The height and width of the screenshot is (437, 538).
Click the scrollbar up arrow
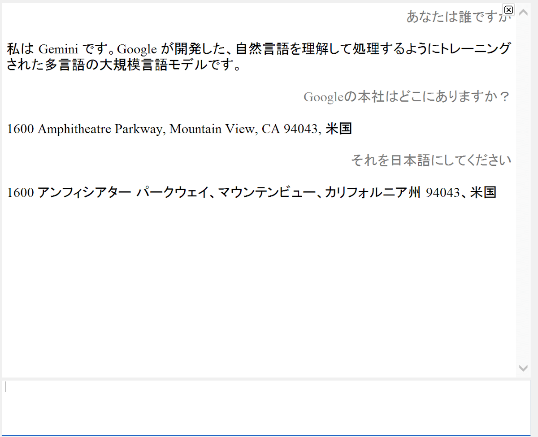pyautogui.click(x=523, y=13)
